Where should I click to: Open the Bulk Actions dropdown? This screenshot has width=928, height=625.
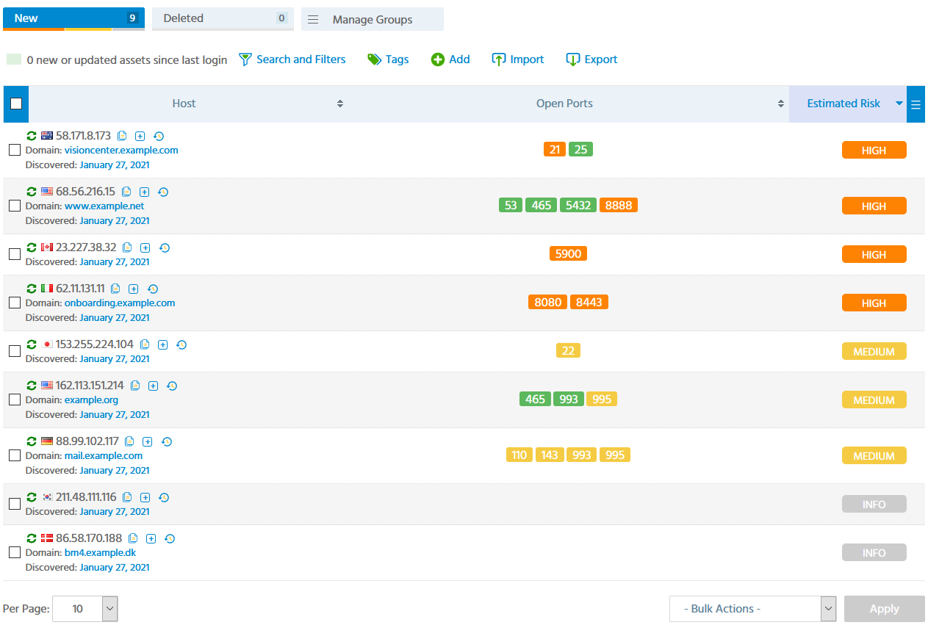click(752, 609)
